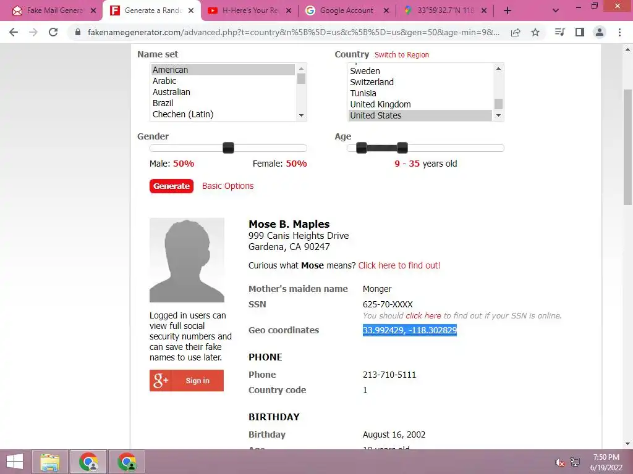The width and height of the screenshot is (633, 474).
Task: Select Switzerland in Country list
Action: point(420,82)
